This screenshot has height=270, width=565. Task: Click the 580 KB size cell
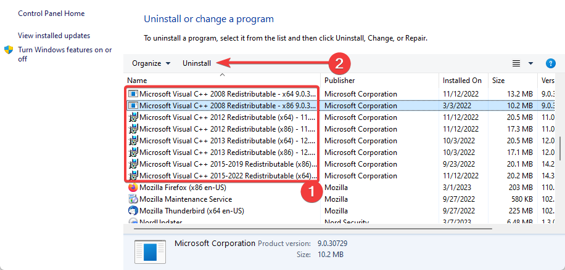(x=522, y=199)
